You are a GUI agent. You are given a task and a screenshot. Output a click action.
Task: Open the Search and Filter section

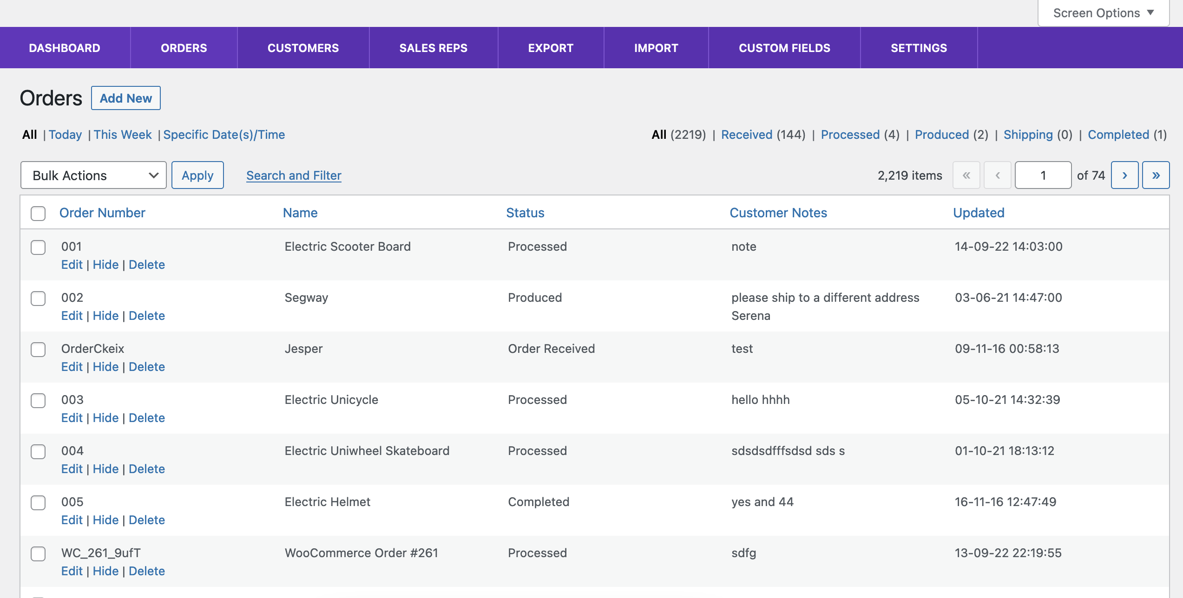pyautogui.click(x=294, y=175)
